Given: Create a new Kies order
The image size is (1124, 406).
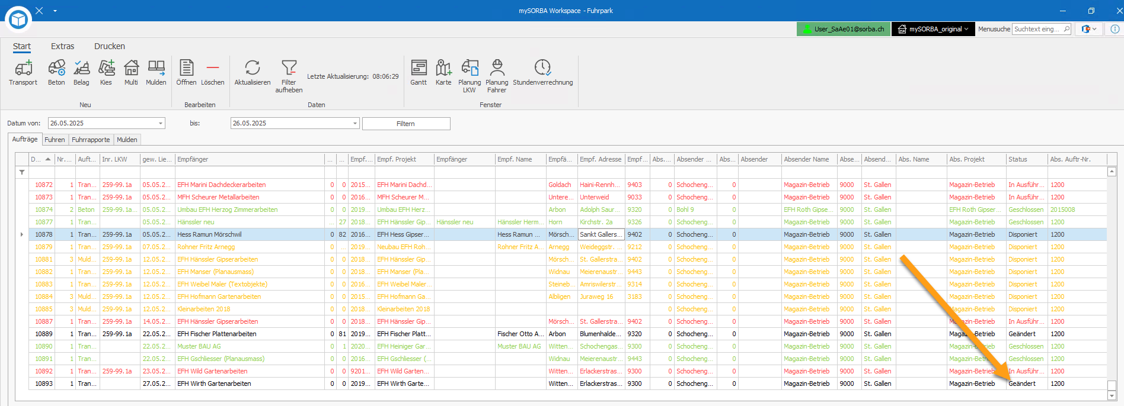Looking at the screenshot, I should (106, 73).
